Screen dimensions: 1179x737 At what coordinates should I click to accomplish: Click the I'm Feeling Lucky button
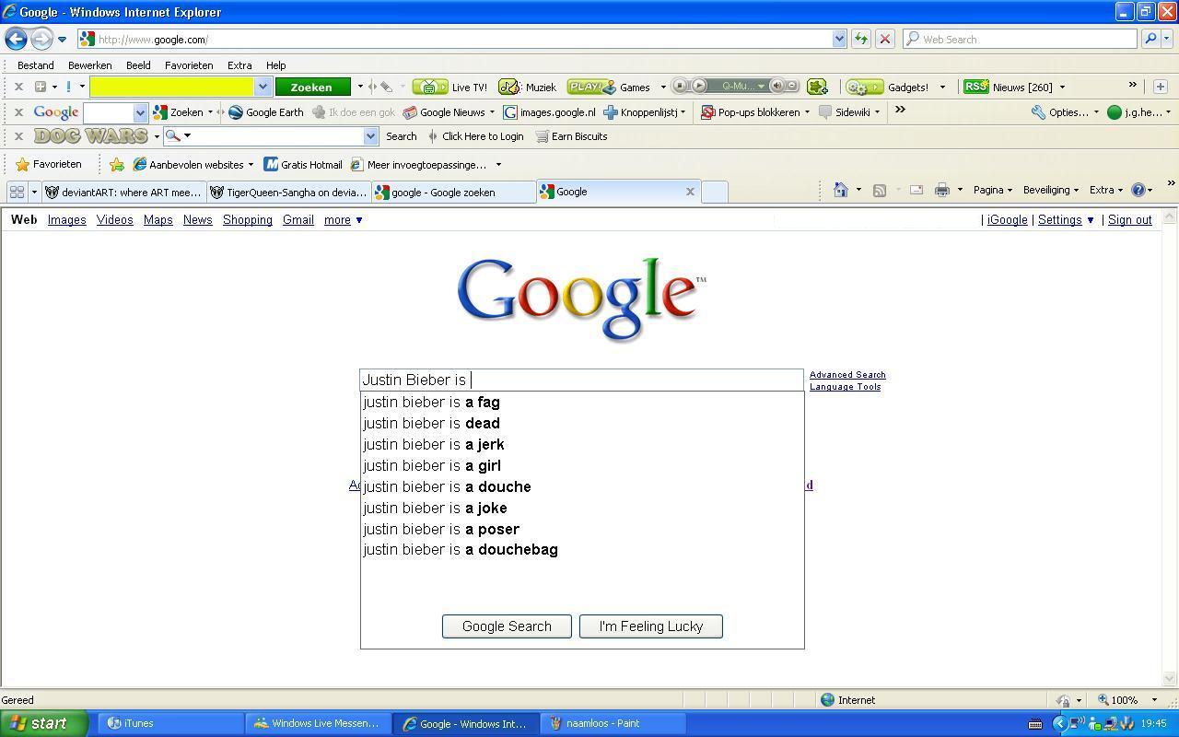[x=651, y=626]
